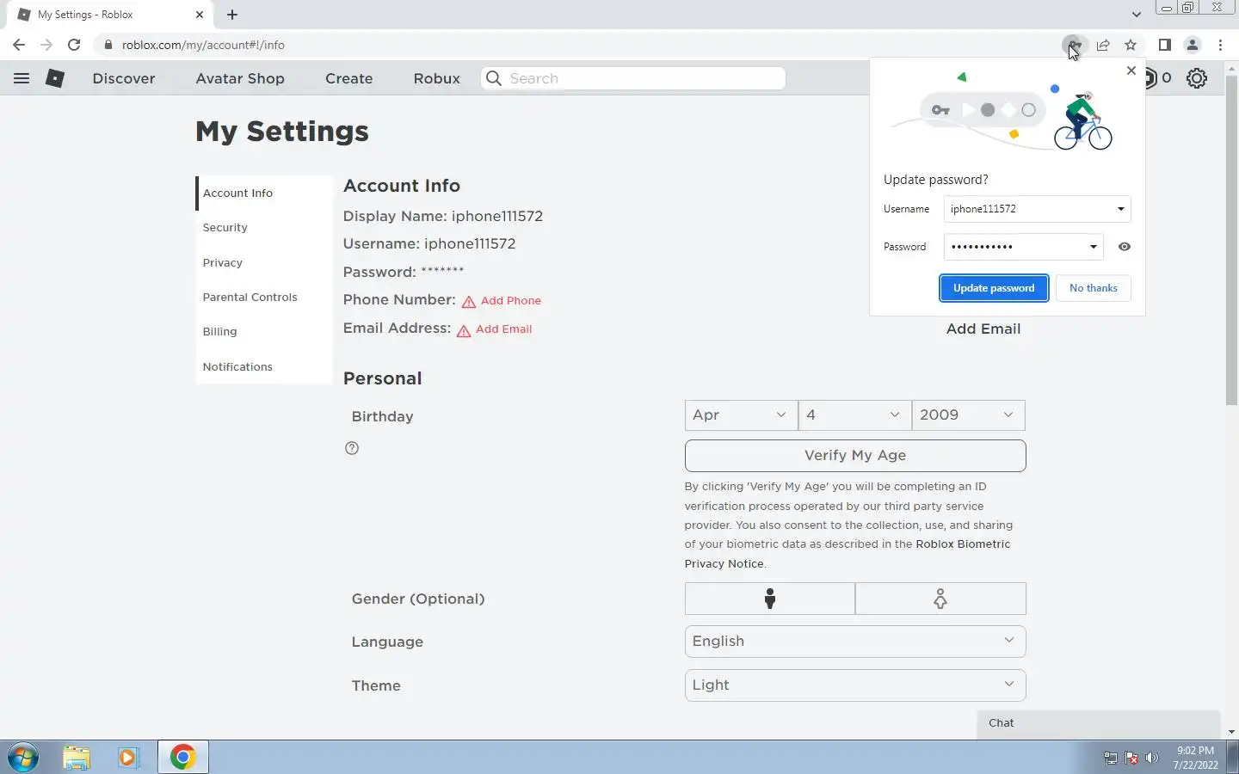Viewport: 1239px width, 774px height.
Task: Click the Add Phone link
Action: 511,301
